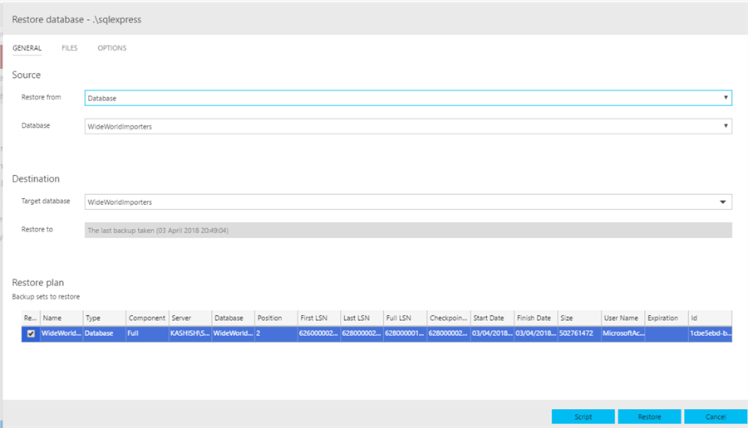Click the 'WideWorldImporters' target database value

point(120,202)
